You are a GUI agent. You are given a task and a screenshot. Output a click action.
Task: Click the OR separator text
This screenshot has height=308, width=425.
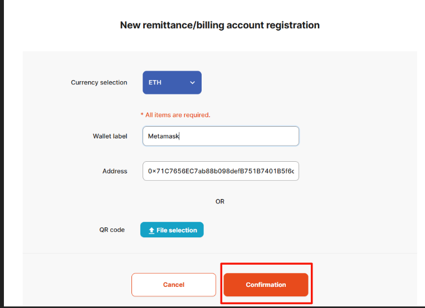click(220, 201)
